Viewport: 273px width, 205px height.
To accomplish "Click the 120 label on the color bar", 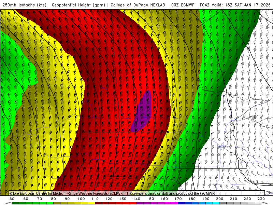I will click(109, 199).
